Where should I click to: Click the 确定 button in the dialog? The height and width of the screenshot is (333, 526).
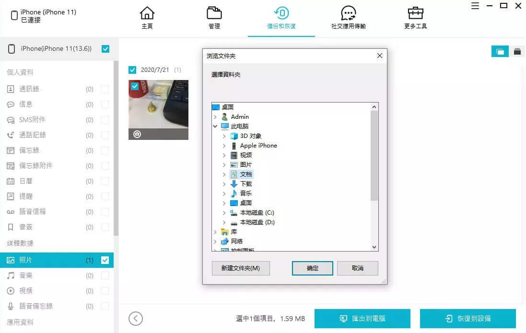coord(312,268)
